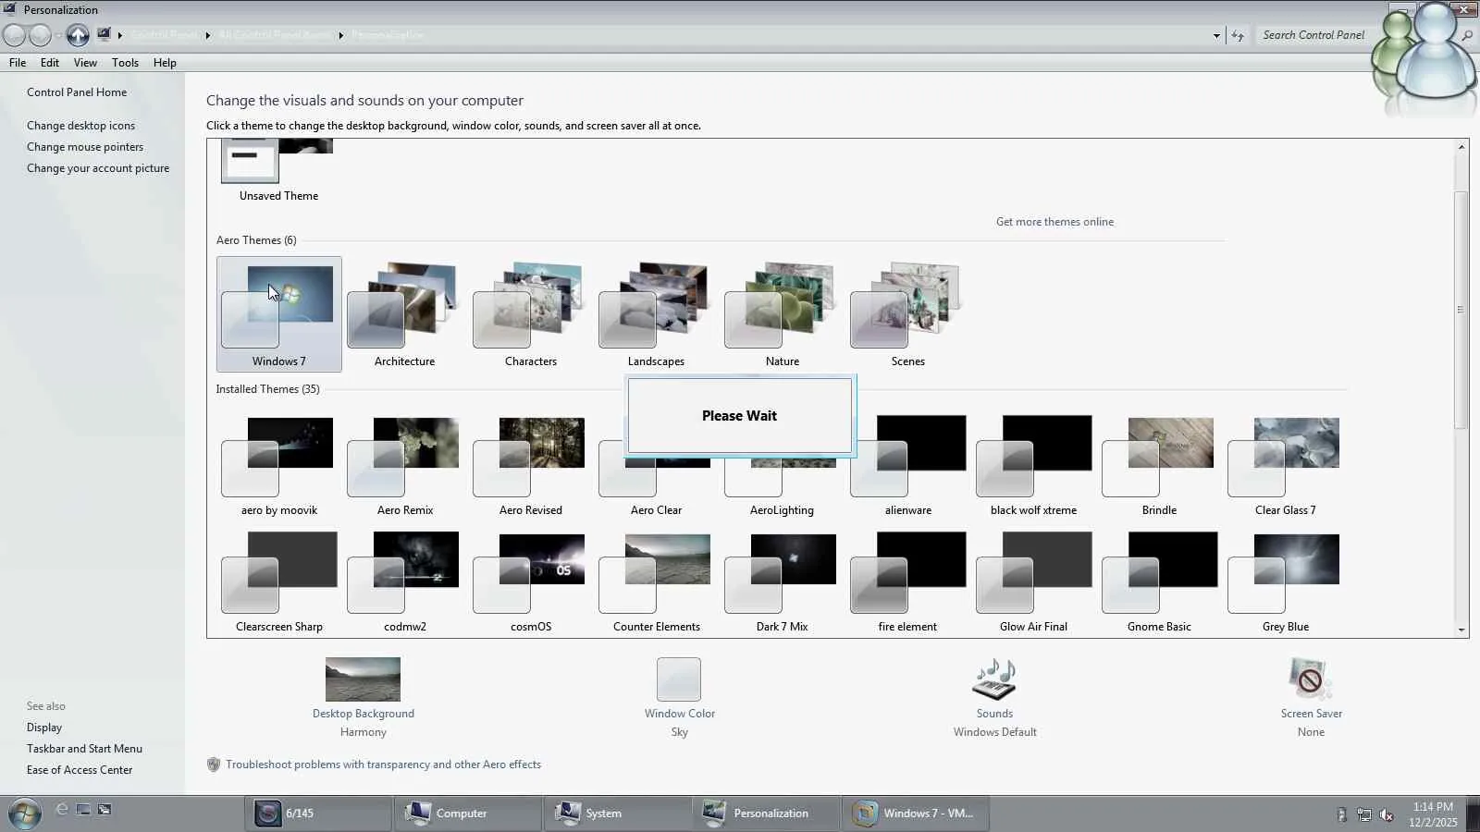This screenshot has height=832, width=1480.
Task: Switch to the System taskbar window
Action: point(617,814)
